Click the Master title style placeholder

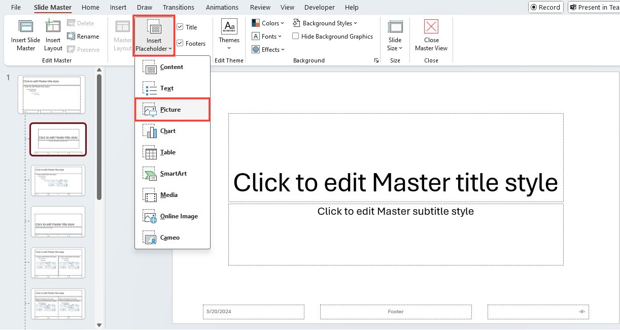click(396, 158)
